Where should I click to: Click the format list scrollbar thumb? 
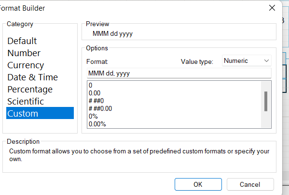(x=266, y=101)
